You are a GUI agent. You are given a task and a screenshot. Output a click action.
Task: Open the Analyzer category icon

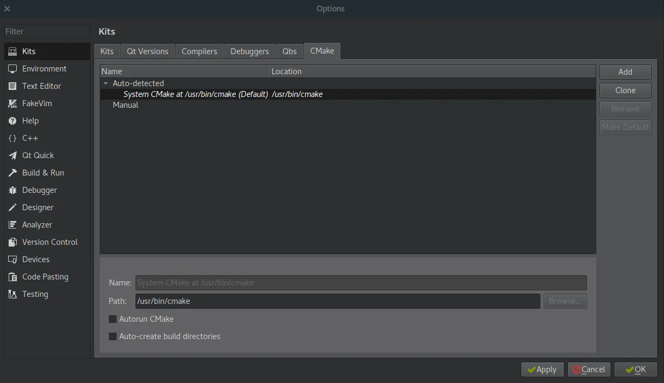pyautogui.click(x=12, y=225)
